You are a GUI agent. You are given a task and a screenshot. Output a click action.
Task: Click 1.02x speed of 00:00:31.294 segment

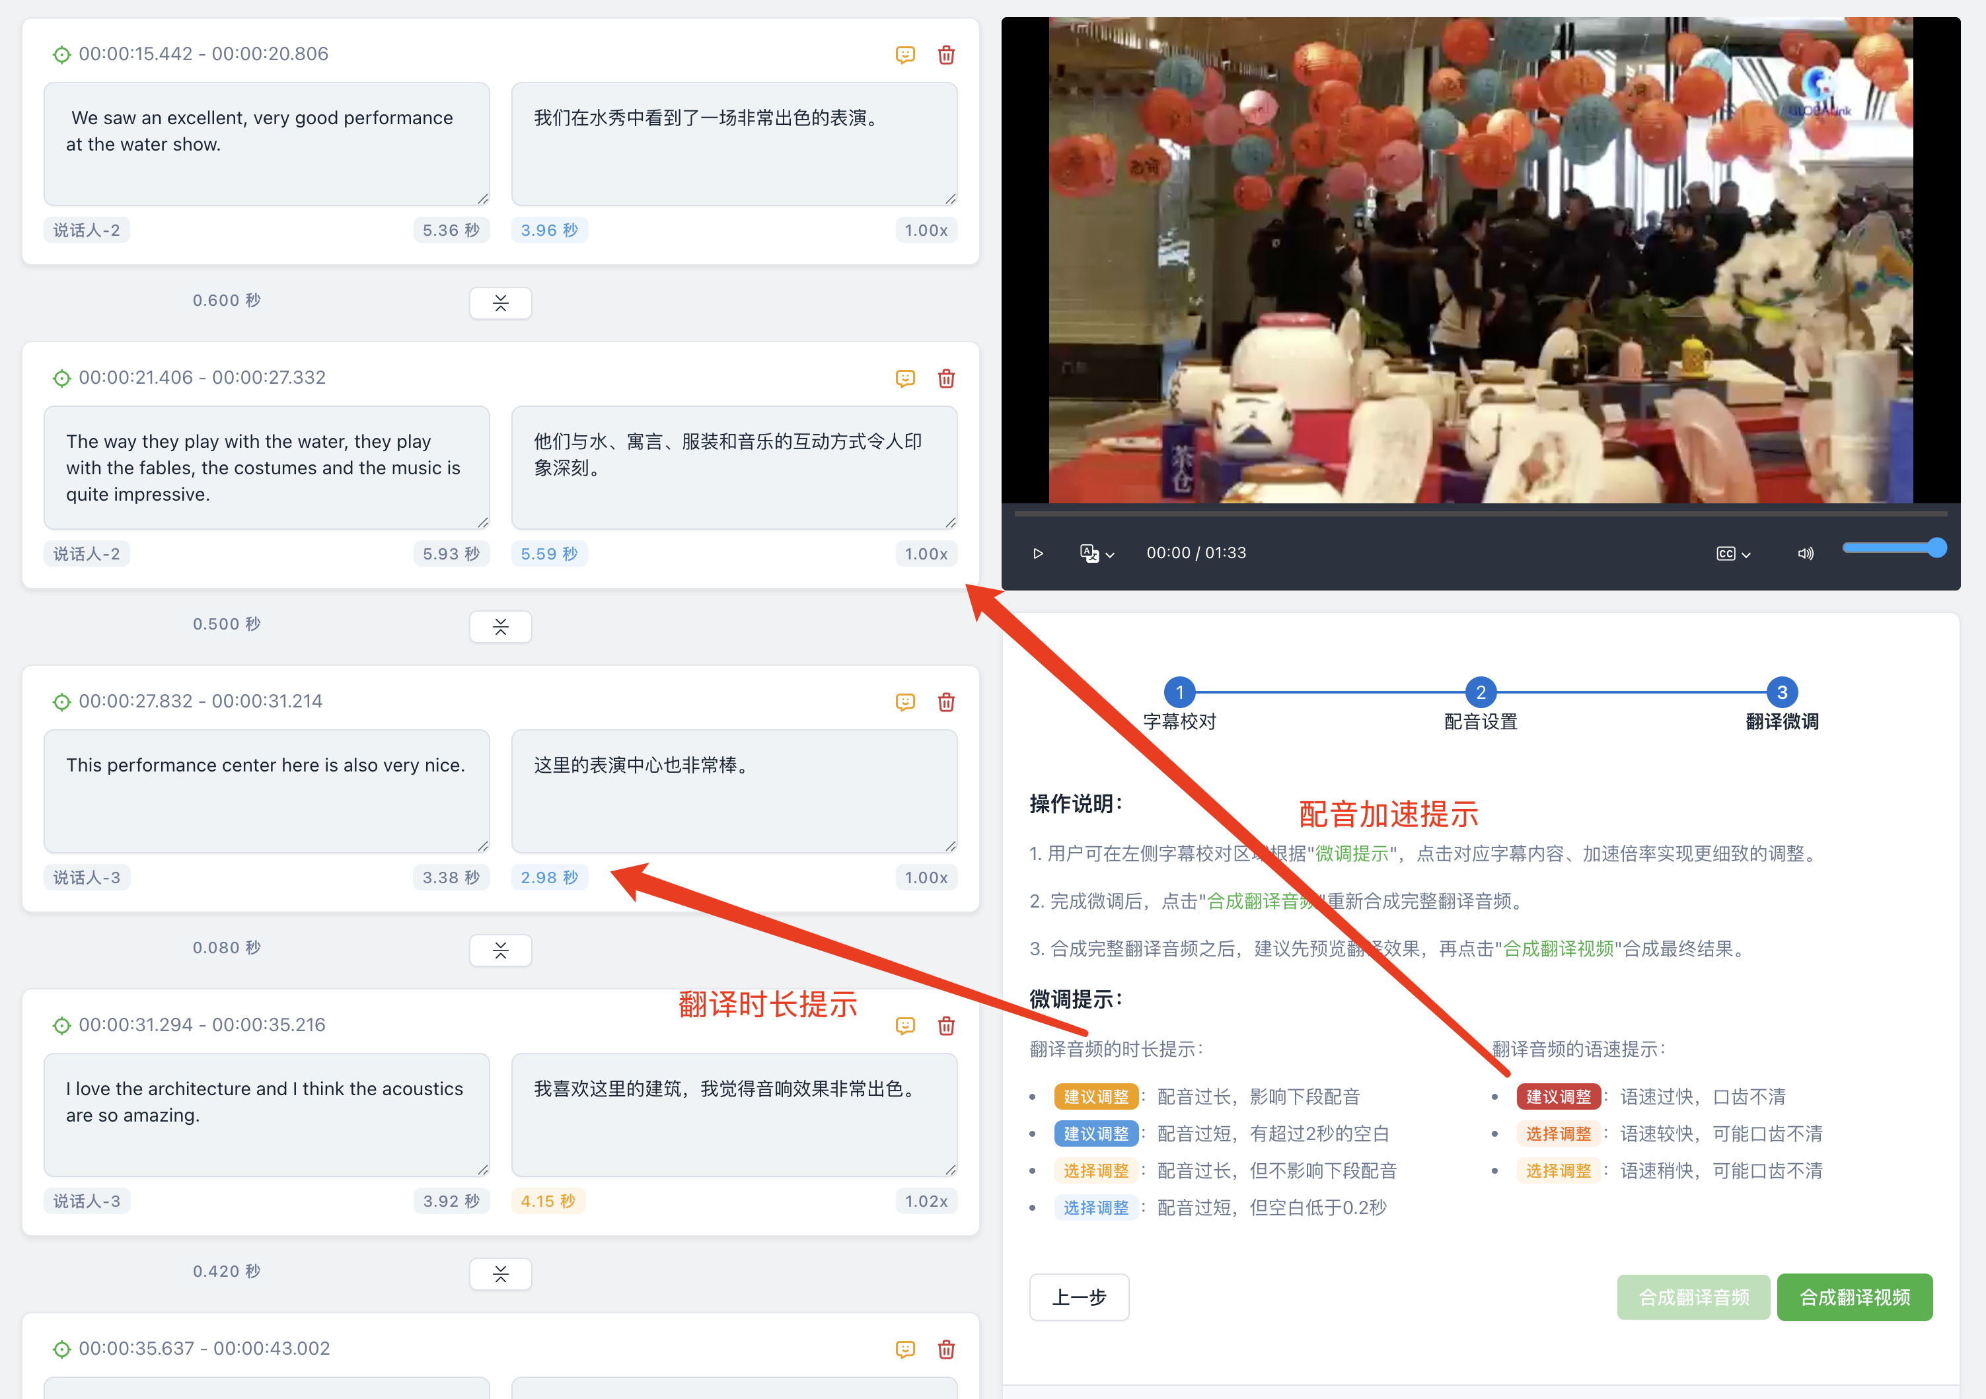926,1201
